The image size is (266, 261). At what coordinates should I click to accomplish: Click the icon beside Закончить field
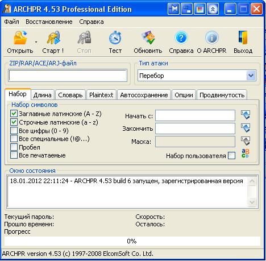246,128
